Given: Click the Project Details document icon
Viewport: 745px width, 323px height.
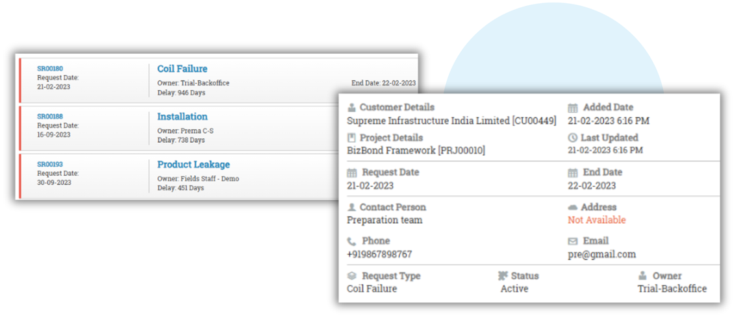Looking at the screenshot, I should [351, 138].
